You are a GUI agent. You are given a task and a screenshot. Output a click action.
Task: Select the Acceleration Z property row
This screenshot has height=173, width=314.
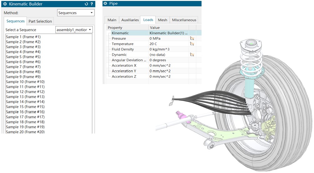click(x=154, y=77)
